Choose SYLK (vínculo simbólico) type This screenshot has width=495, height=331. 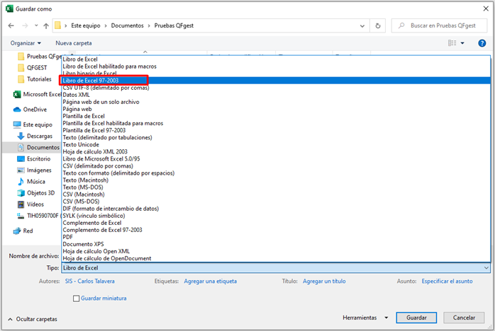[276, 216]
